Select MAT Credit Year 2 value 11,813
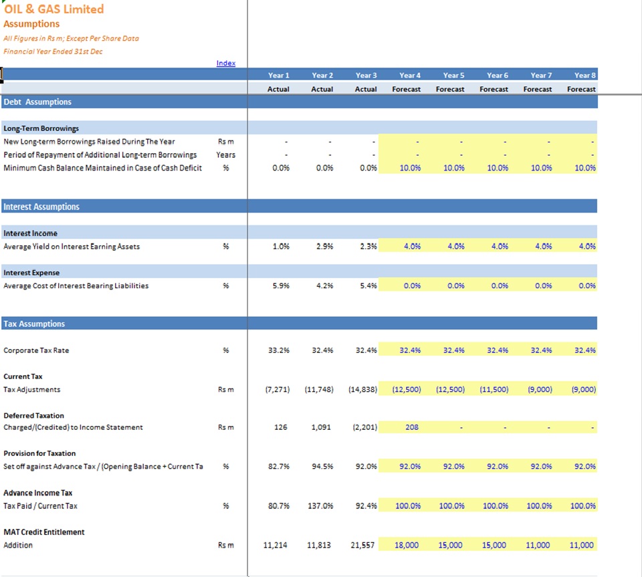This screenshot has height=577, width=642. 319,545
